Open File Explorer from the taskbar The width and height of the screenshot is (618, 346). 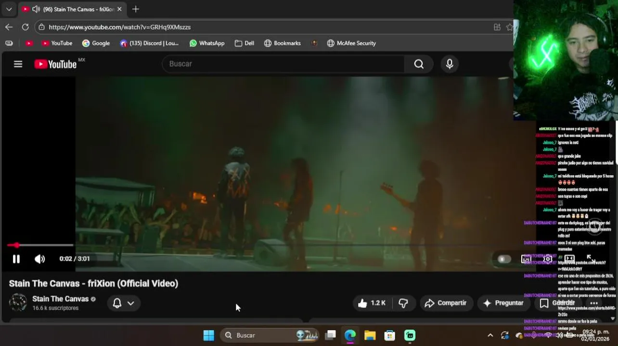tap(370, 335)
